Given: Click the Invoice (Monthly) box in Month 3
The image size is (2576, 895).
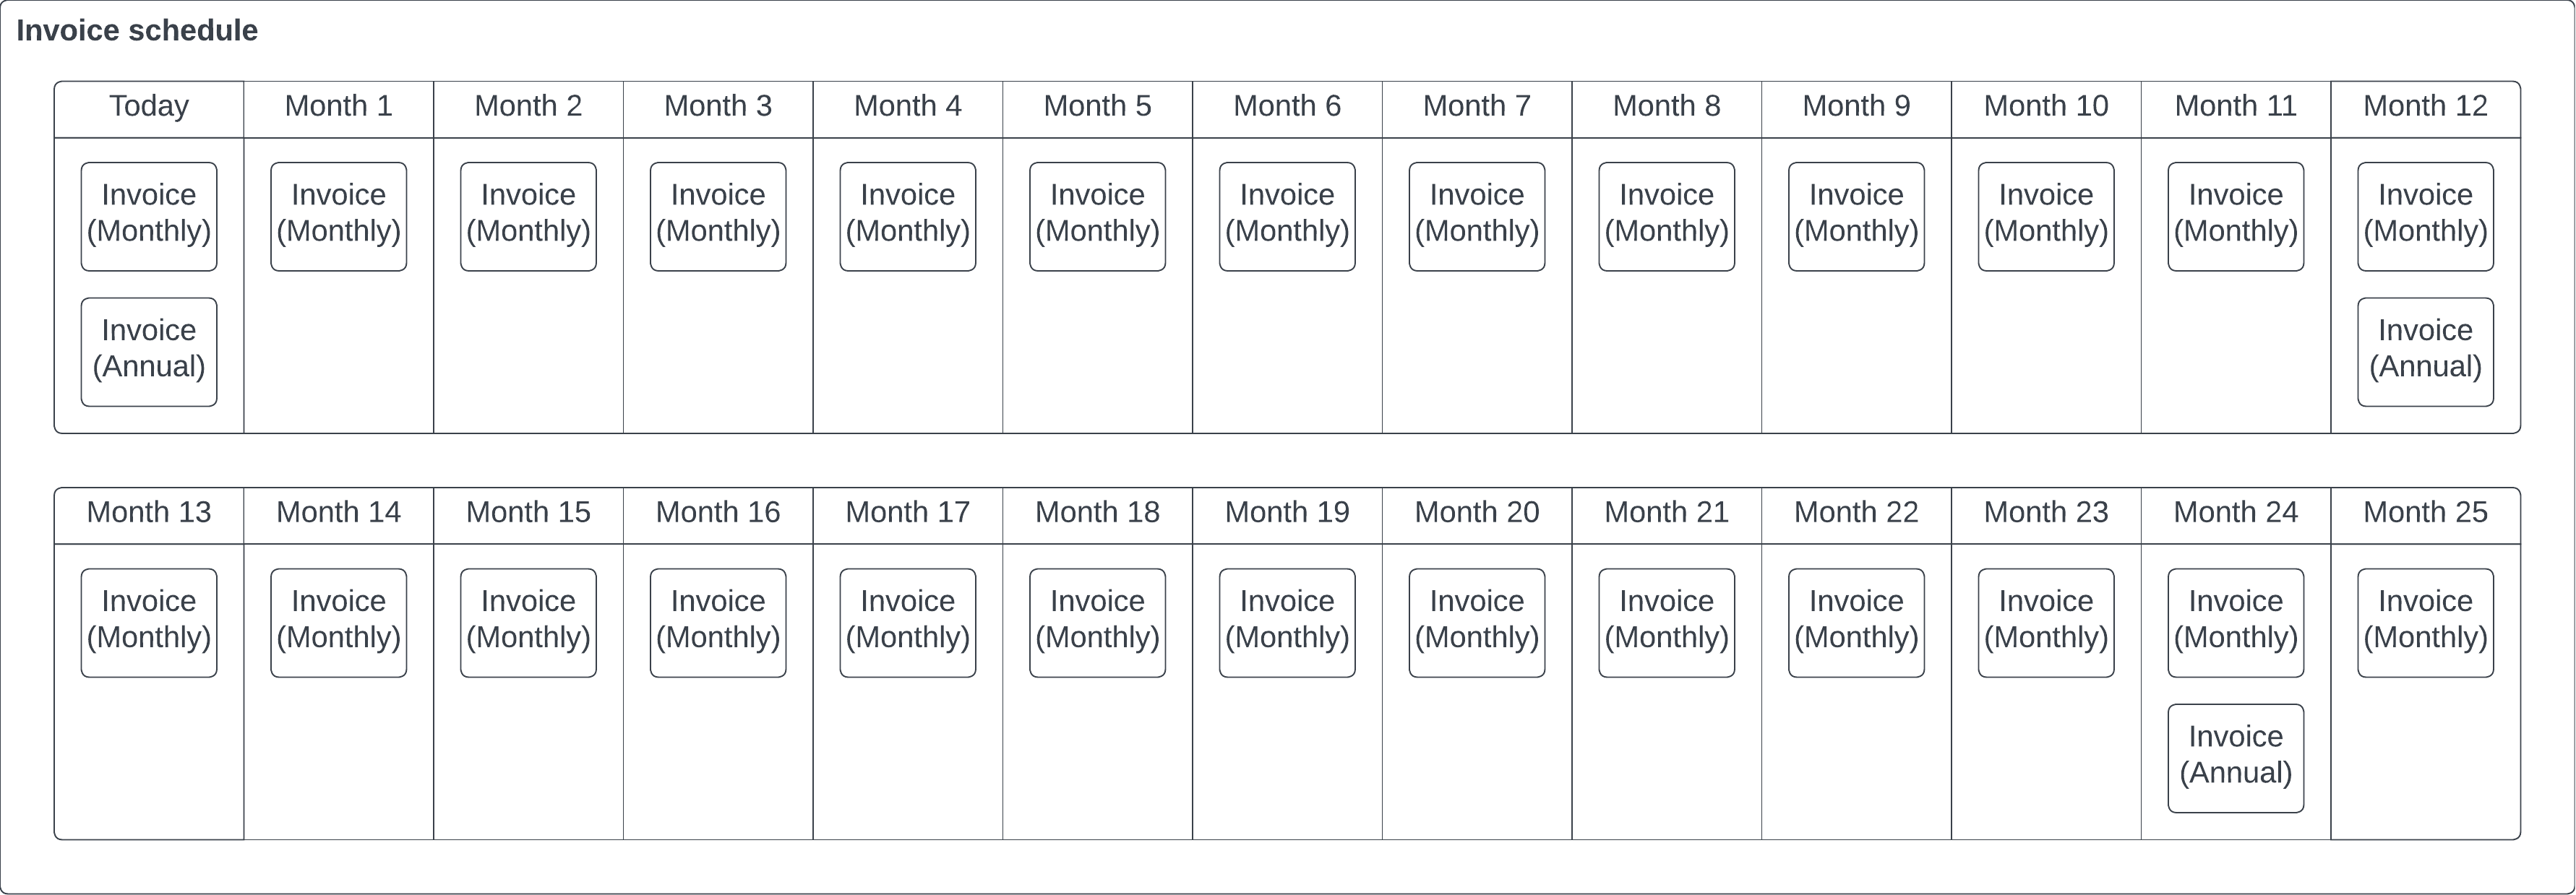Looking at the screenshot, I should click(x=718, y=217).
